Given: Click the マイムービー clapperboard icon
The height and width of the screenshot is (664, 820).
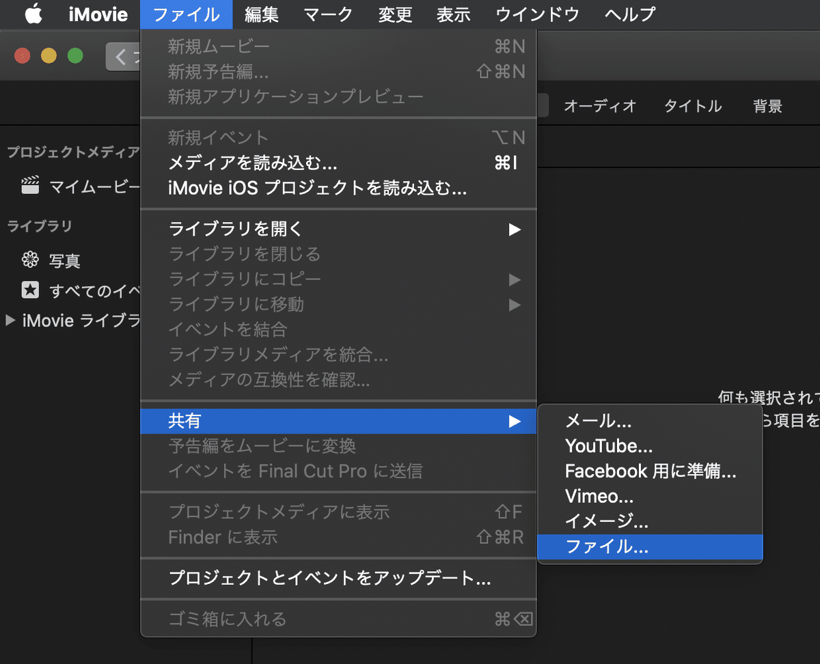Looking at the screenshot, I should 29,184.
